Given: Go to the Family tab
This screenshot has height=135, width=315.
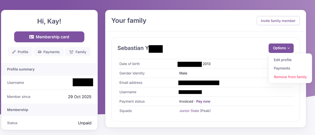Looking at the screenshot, I should pos(78,52).
